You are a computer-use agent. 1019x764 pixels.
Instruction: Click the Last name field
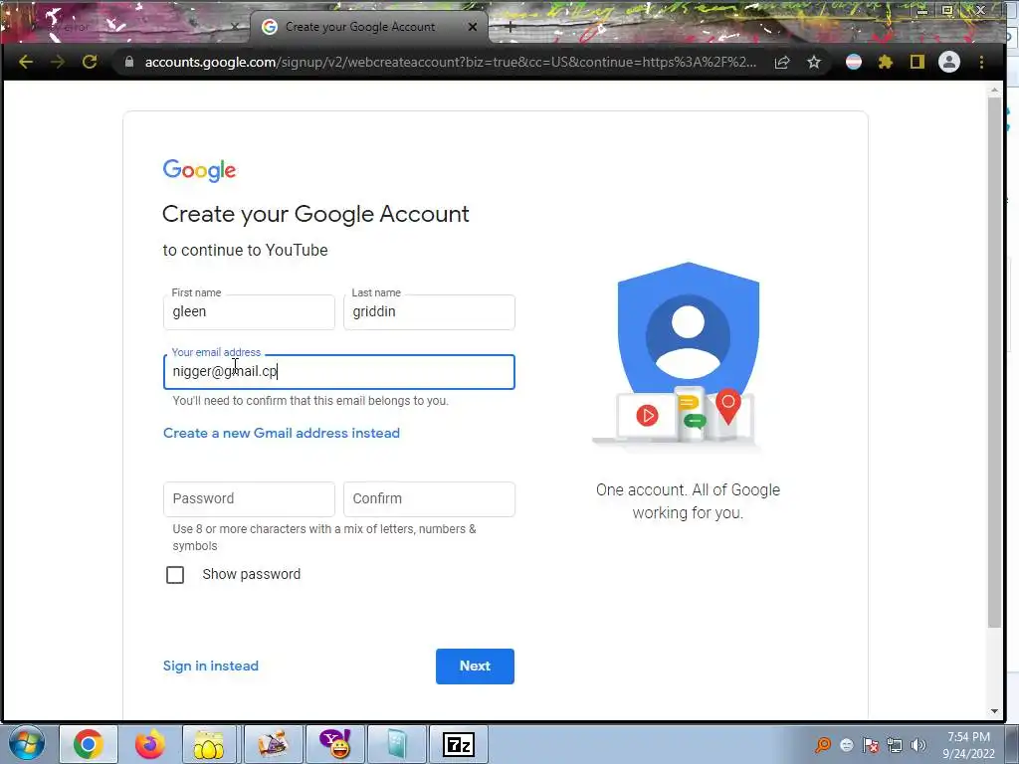[x=429, y=311]
